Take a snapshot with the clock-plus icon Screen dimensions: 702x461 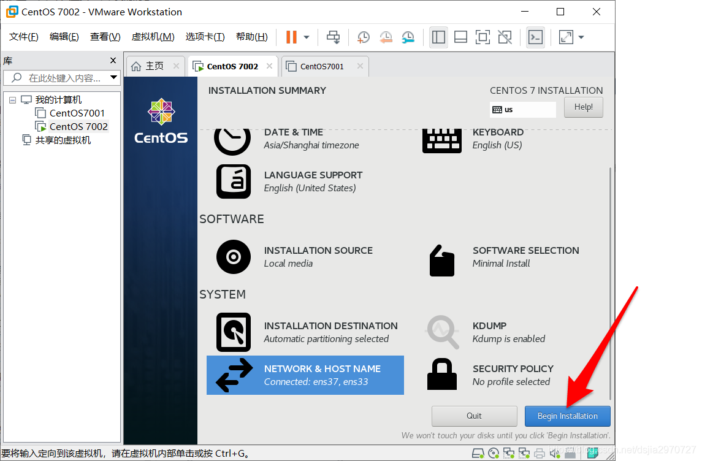pos(363,37)
